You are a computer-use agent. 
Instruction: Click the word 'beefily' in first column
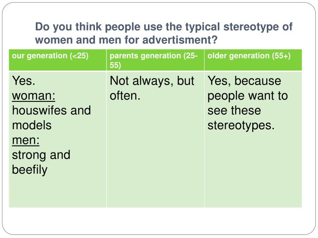point(30,170)
